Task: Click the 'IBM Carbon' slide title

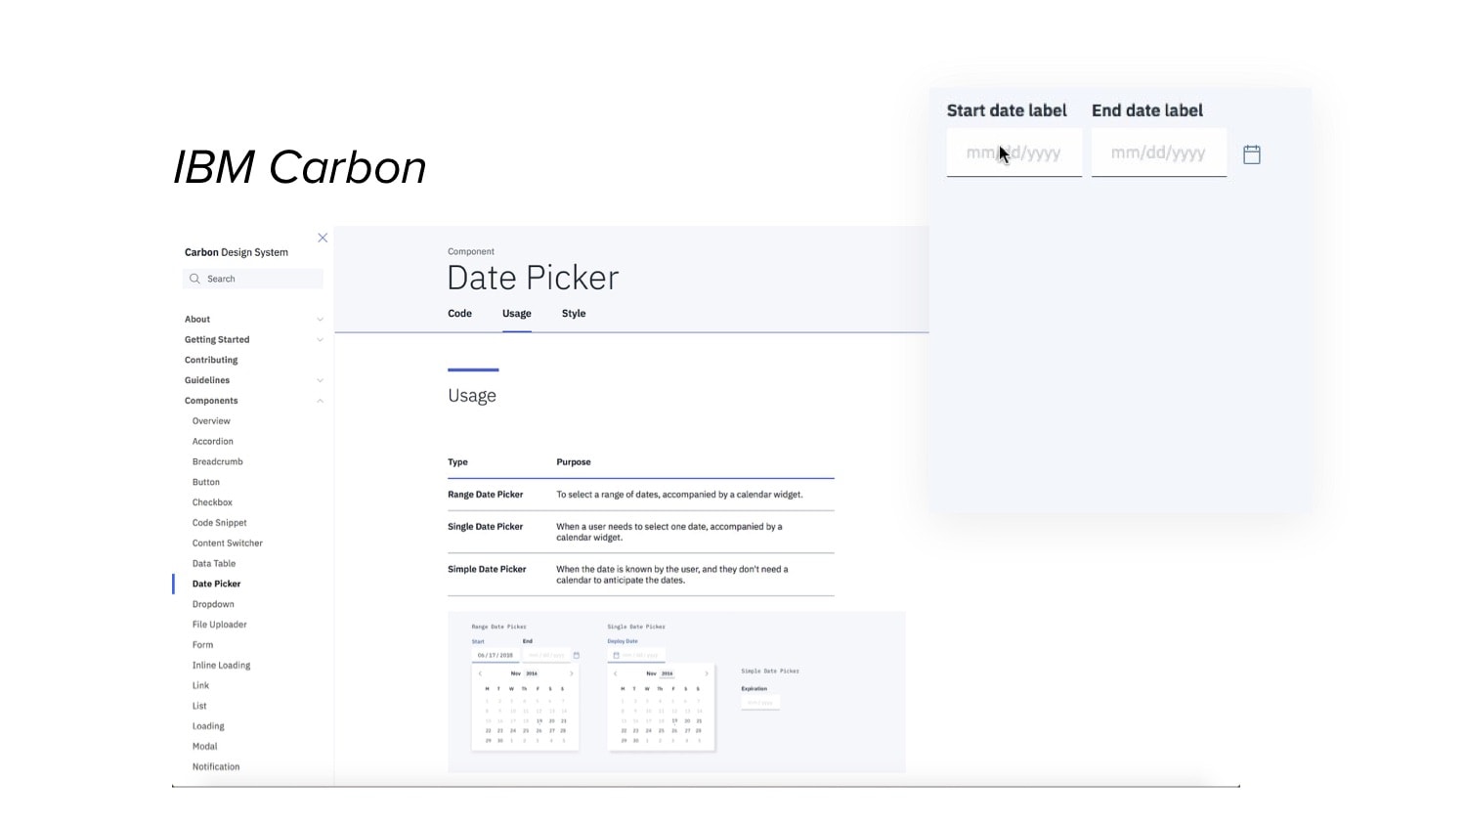Action: [x=300, y=167]
